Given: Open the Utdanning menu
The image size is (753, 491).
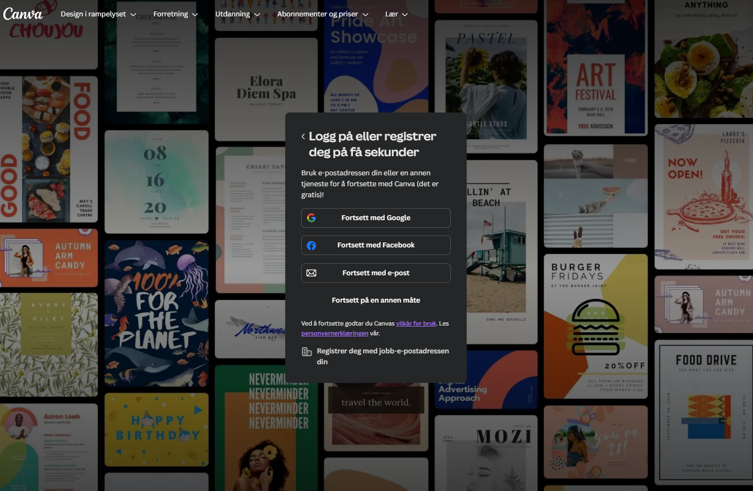Looking at the screenshot, I should (238, 14).
